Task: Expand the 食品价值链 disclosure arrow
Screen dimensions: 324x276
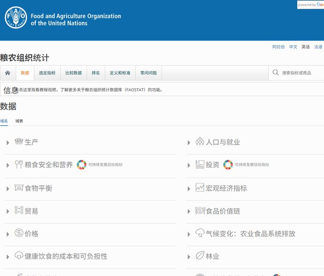Action: coord(189,211)
